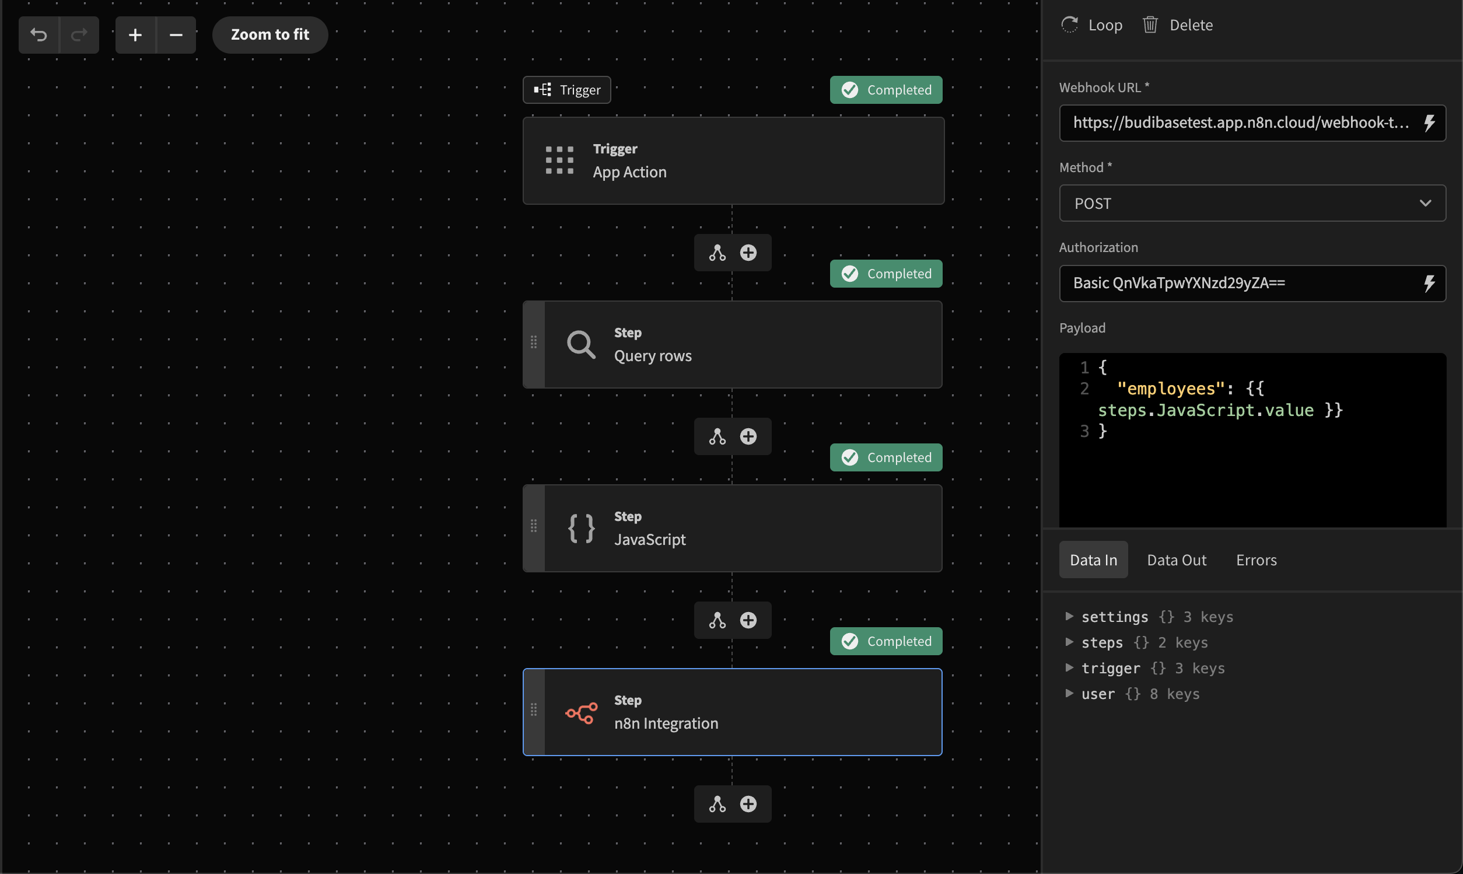Screen dimensions: 1463x874
Task: Click the undo arrow icon
Action: (x=39, y=35)
